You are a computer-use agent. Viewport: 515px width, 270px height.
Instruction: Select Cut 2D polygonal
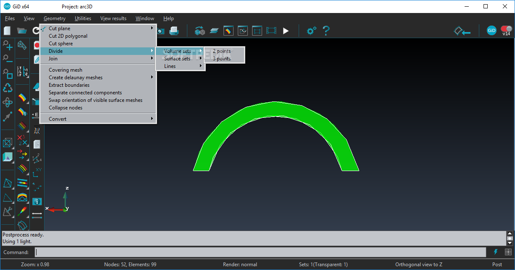click(x=98, y=36)
